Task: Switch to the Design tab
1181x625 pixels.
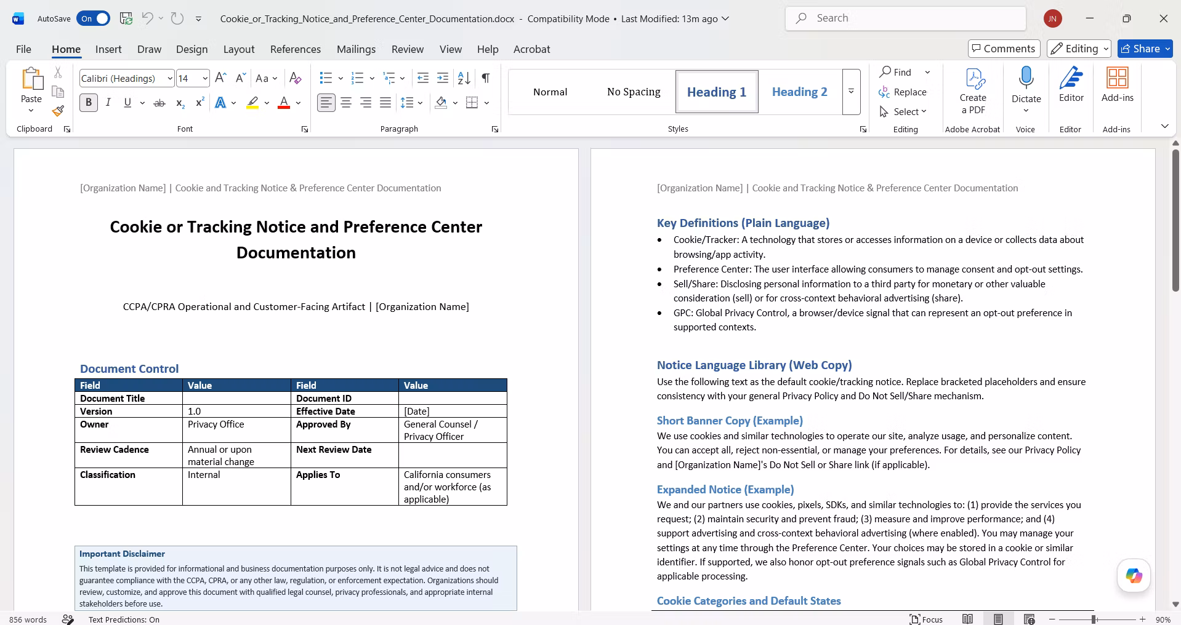Action: click(191, 49)
